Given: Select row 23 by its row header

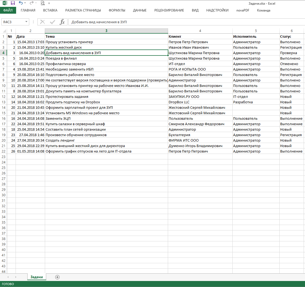Looking at the screenshot, I should click(x=3, y=157).
